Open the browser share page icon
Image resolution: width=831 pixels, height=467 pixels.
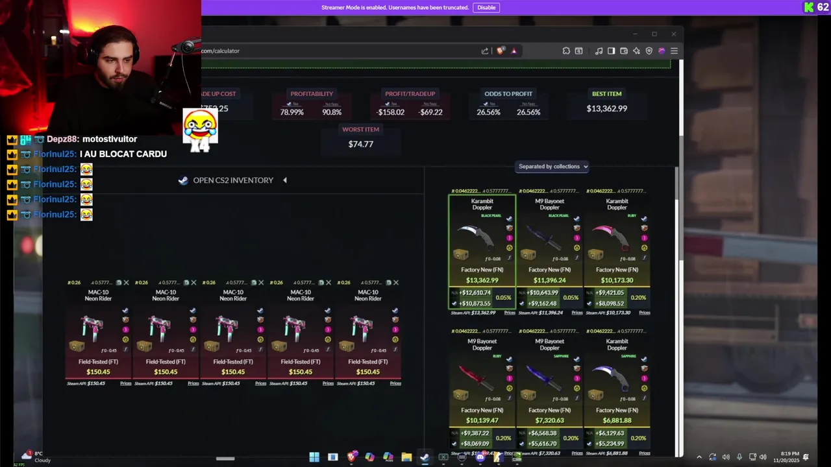(484, 51)
